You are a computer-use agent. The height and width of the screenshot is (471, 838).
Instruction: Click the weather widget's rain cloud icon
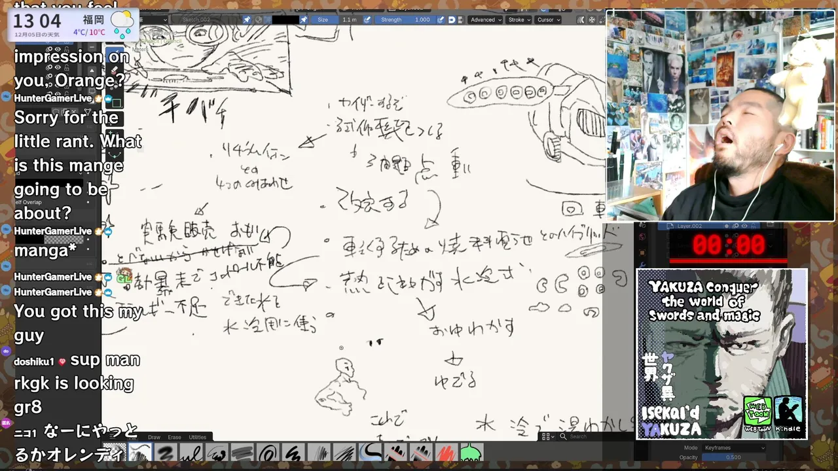pyautogui.click(x=122, y=23)
